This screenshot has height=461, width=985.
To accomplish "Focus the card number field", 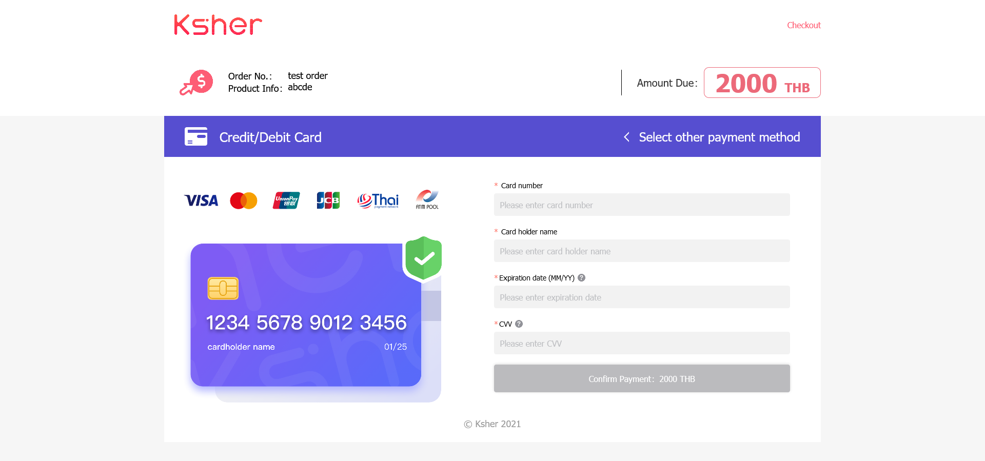I will point(642,205).
